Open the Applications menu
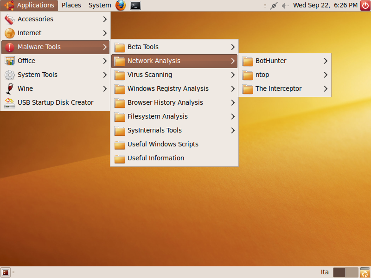Screen dimensions: 371x278 pyautogui.click(x=29, y=5)
